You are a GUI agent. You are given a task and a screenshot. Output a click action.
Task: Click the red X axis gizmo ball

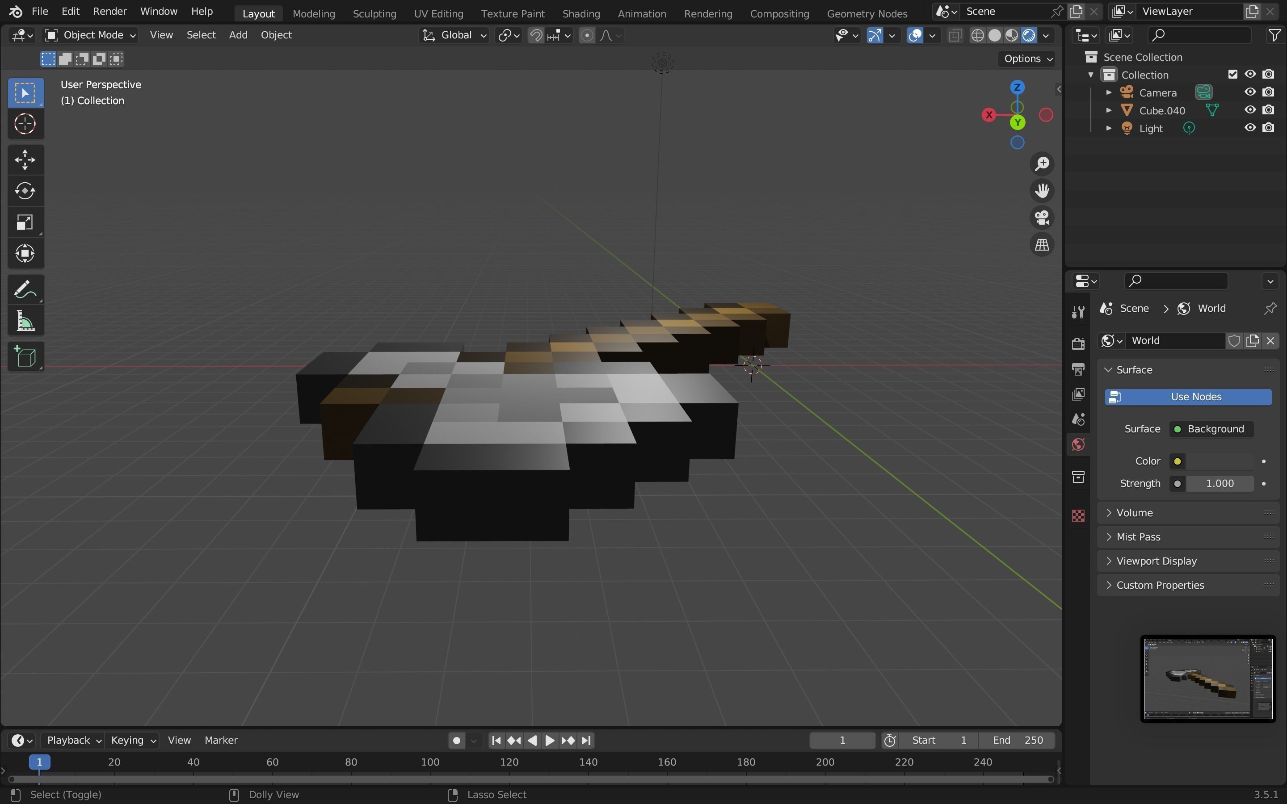[988, 115]
